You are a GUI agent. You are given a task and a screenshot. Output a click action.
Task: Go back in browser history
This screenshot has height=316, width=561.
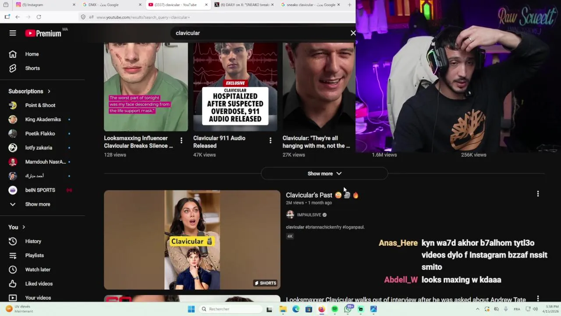point(18,17)
